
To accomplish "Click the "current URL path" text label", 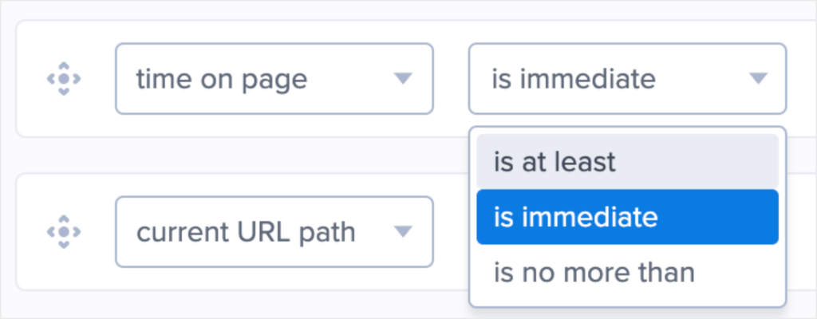I will (x=246, y=232).
